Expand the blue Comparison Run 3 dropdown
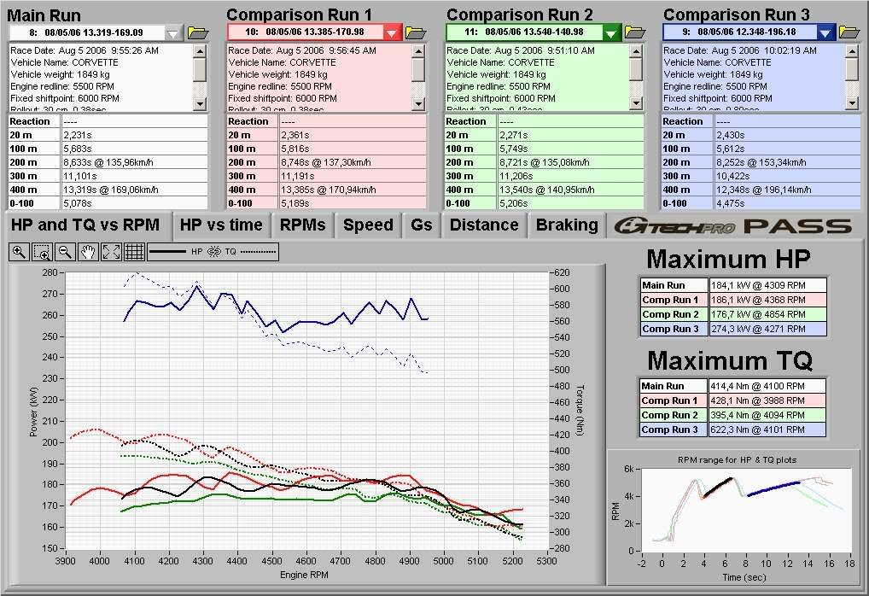This screenshot has width=869, height=596. coord(825,32)
